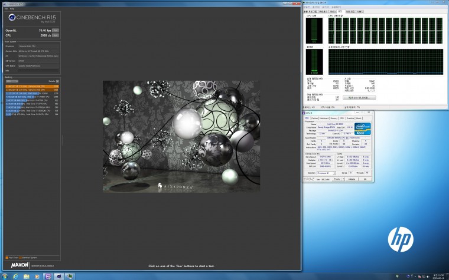Screen dimensions: 449x280
Task: Click the Cinebench R15 logo icon
Action: [x=12, y=18]
